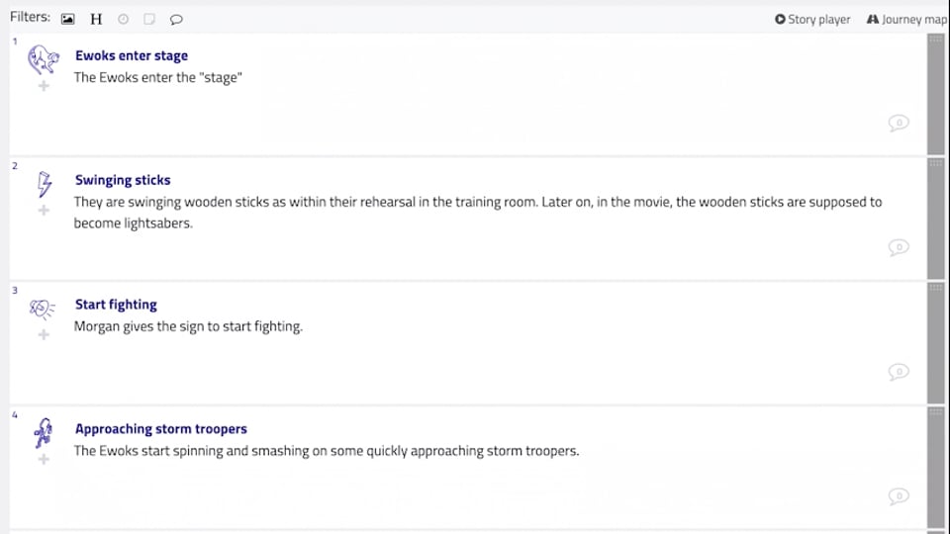The height and width of the screenshot is (534, 950).
Task: Toggle the sticky note filter
Action: tap(149, 19)
